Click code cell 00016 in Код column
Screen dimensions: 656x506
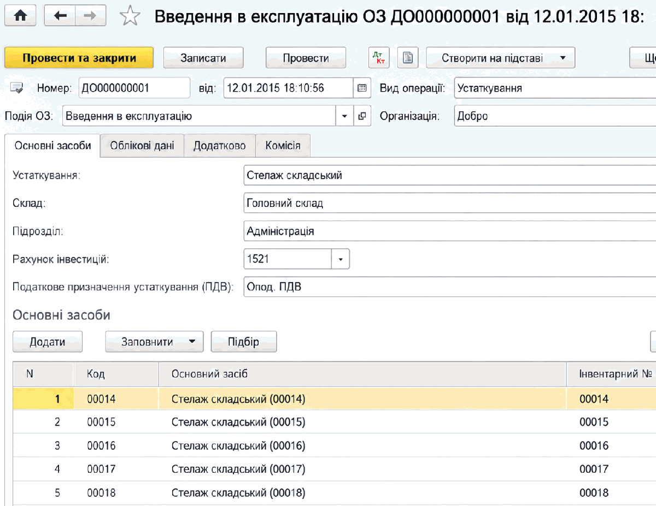point(116,445)
